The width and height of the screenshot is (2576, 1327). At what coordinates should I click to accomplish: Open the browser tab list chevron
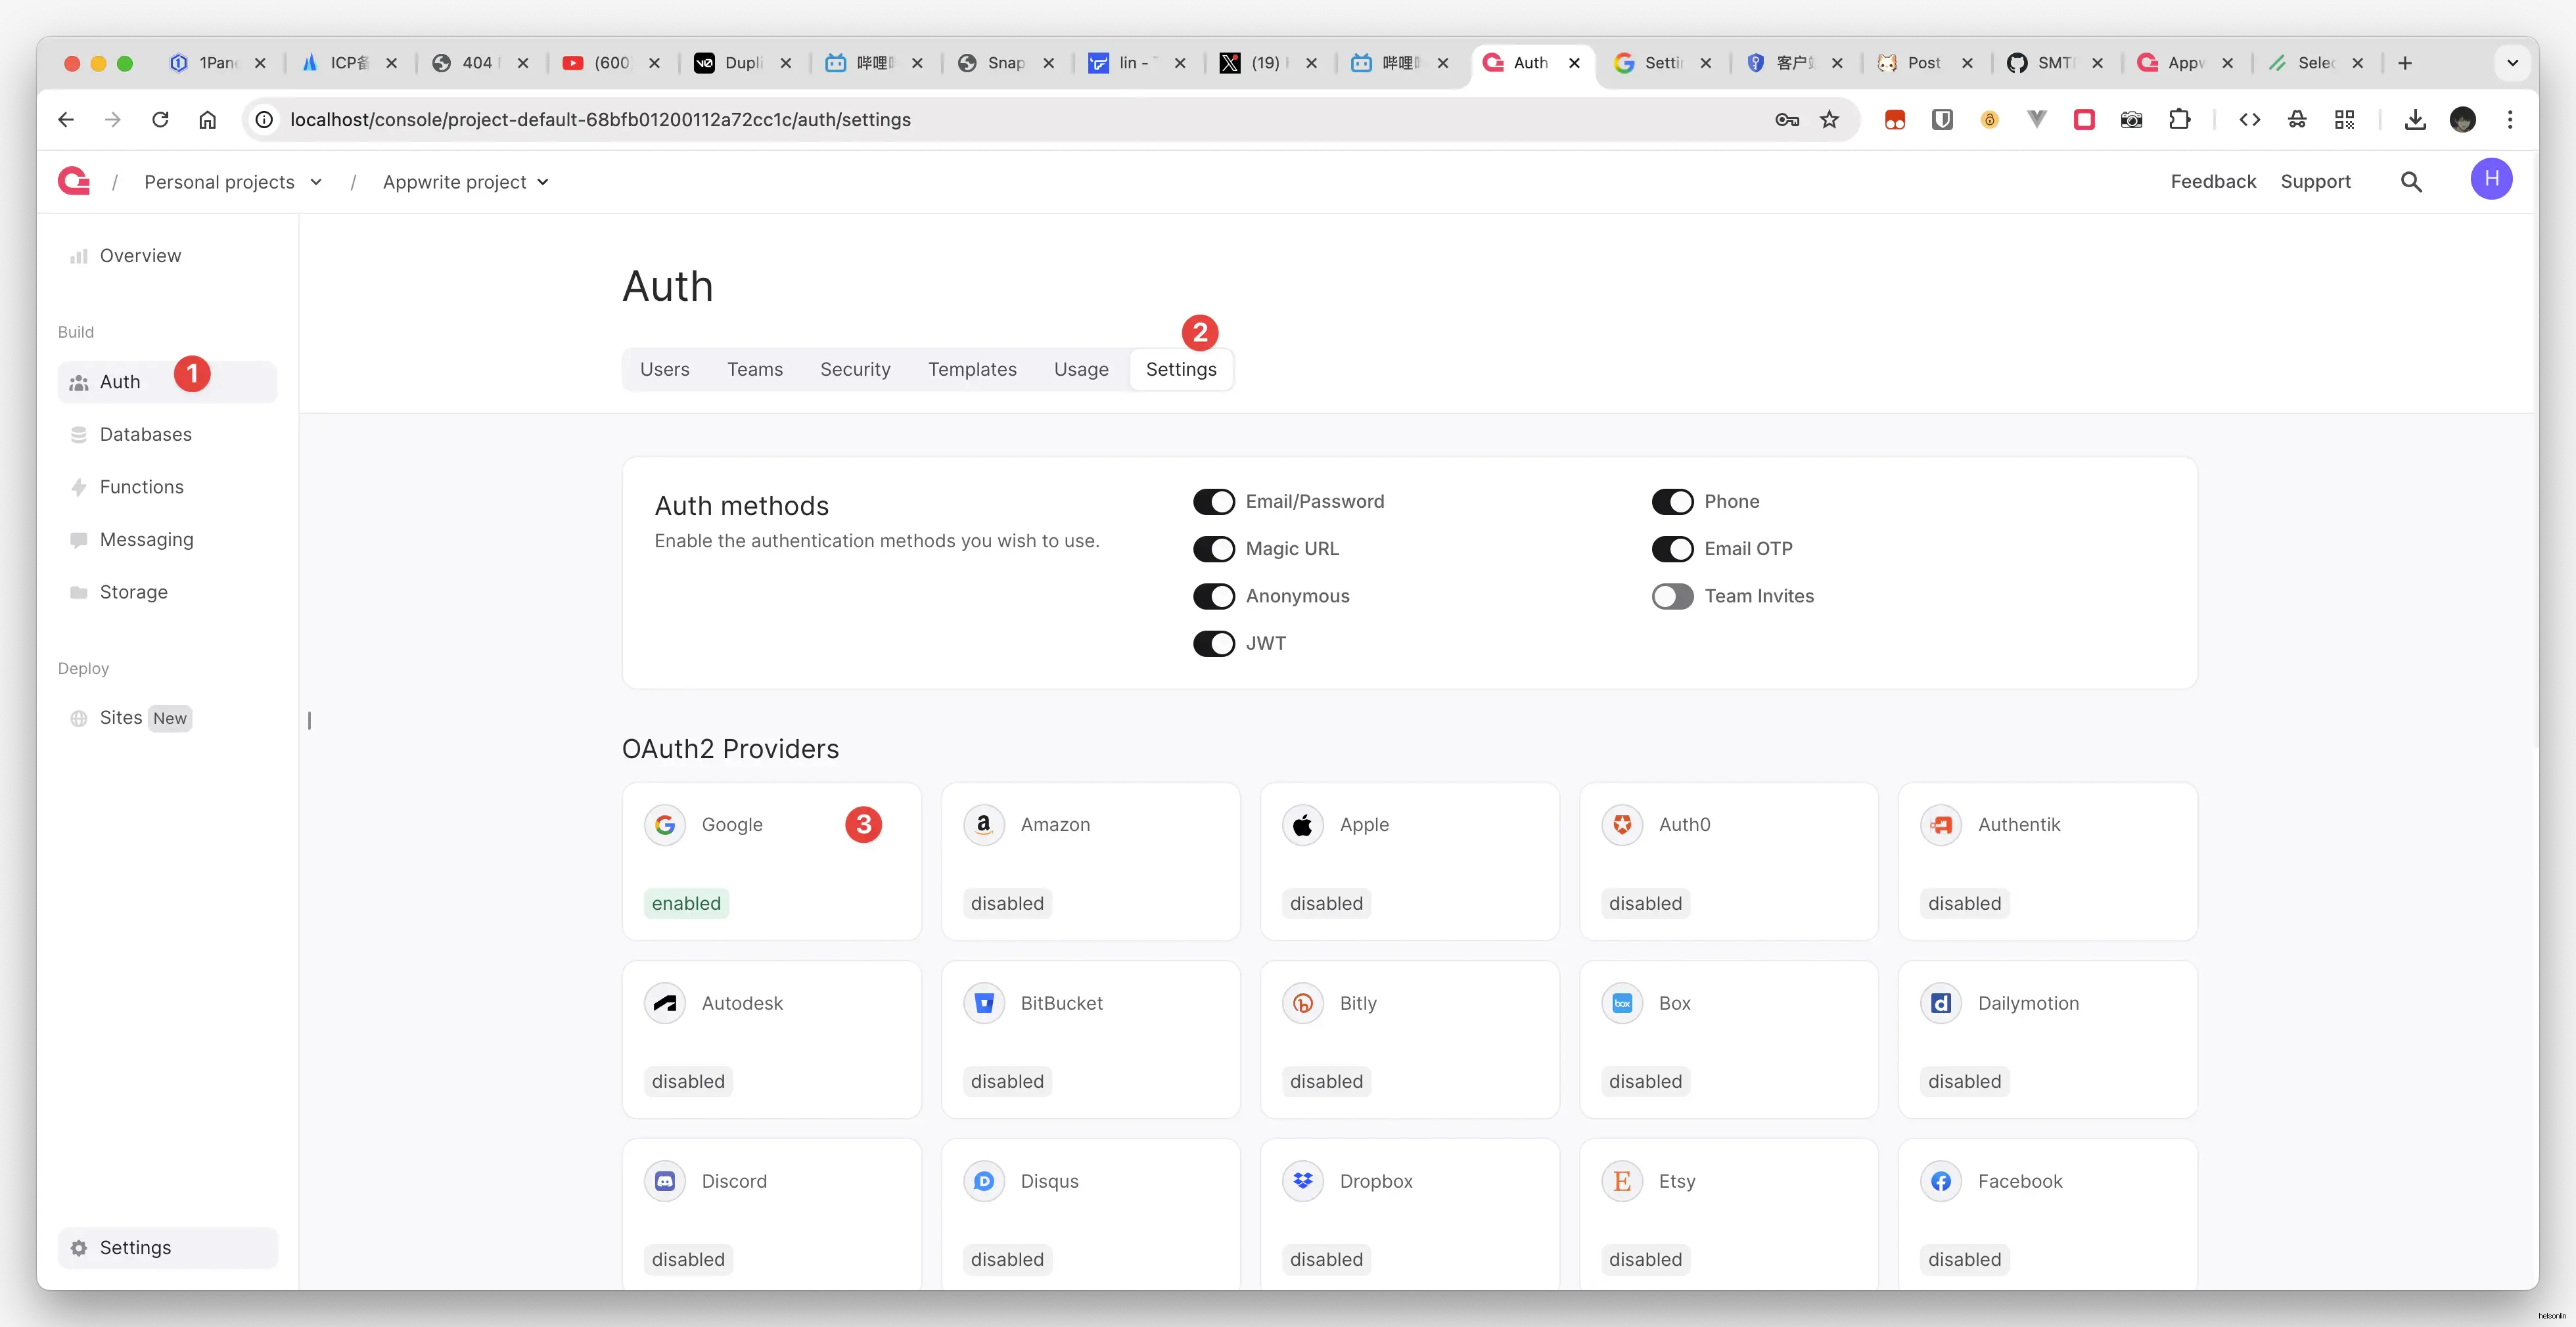(x=2512, y=63)
